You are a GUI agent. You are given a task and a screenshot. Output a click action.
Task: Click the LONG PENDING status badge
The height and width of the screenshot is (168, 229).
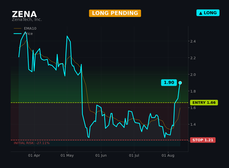point(115,13)
